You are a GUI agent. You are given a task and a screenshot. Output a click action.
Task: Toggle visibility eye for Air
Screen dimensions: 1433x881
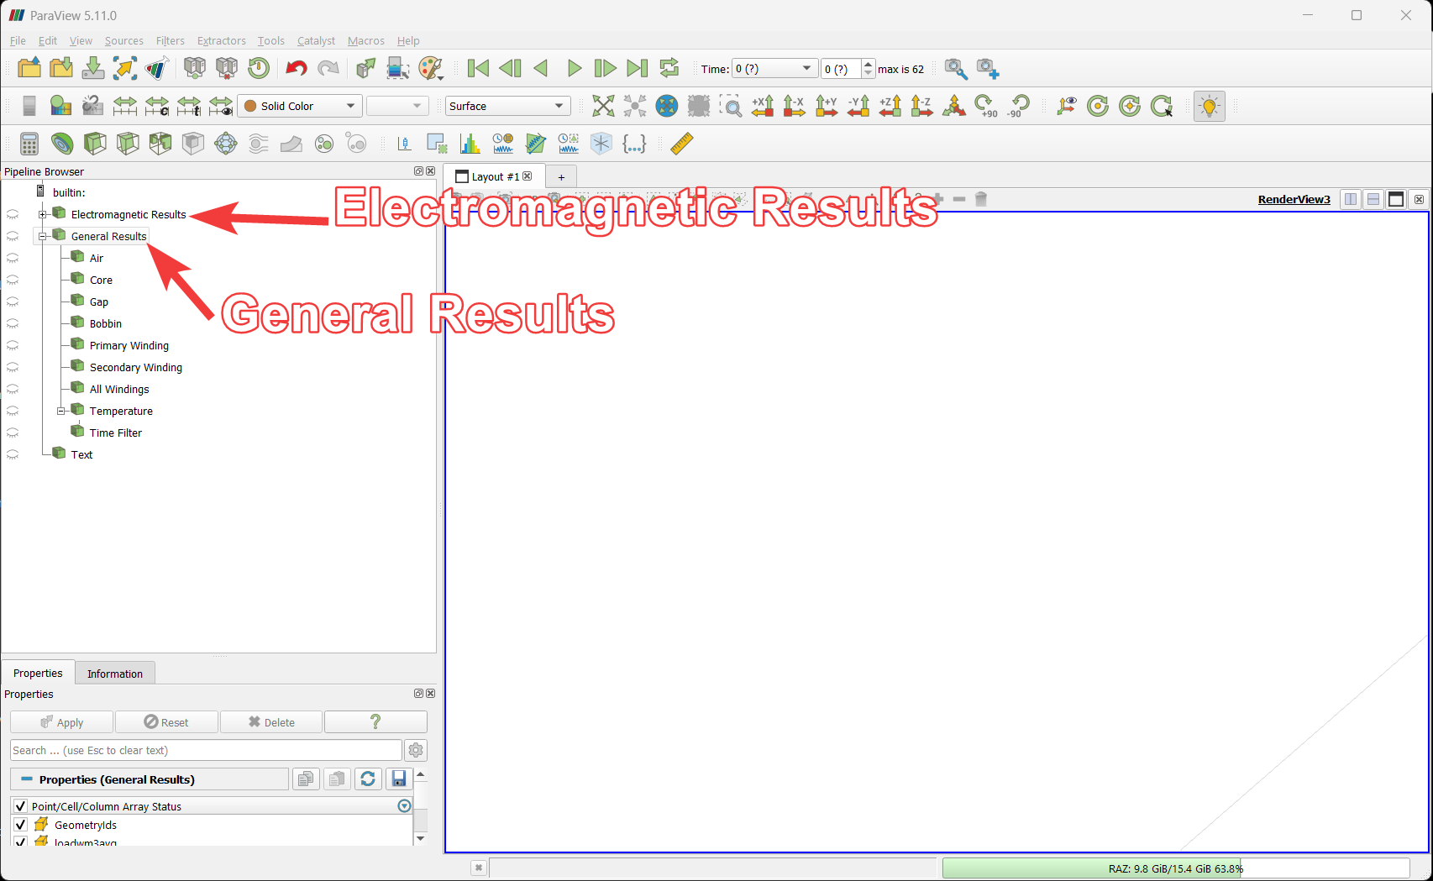[13, 259]
